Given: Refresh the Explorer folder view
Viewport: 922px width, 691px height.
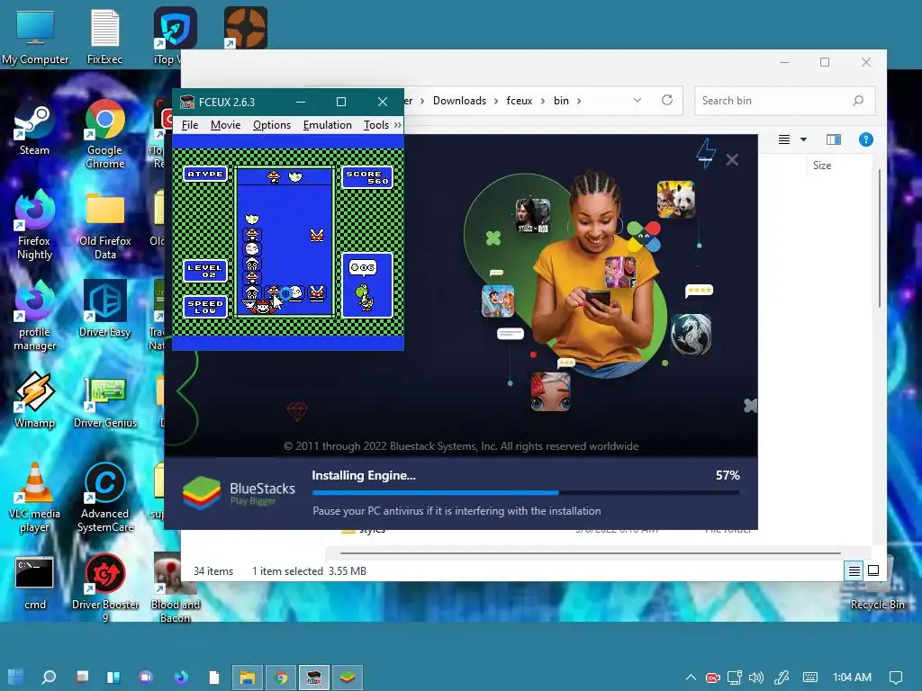Looking at the screenshot, I should coord(667,101).
